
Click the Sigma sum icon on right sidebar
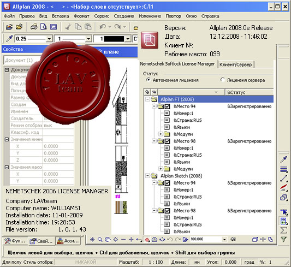coord(283,230)
